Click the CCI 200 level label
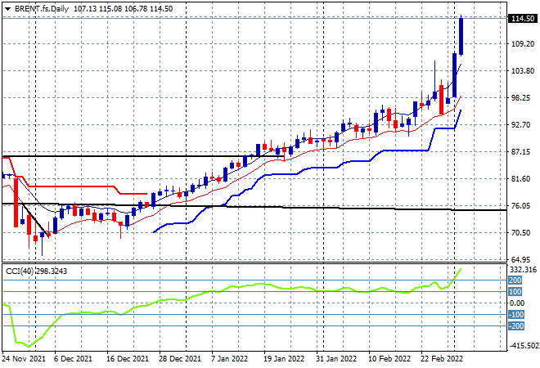The height and width of the screenshot is (368, 540). tap(515, 280)
